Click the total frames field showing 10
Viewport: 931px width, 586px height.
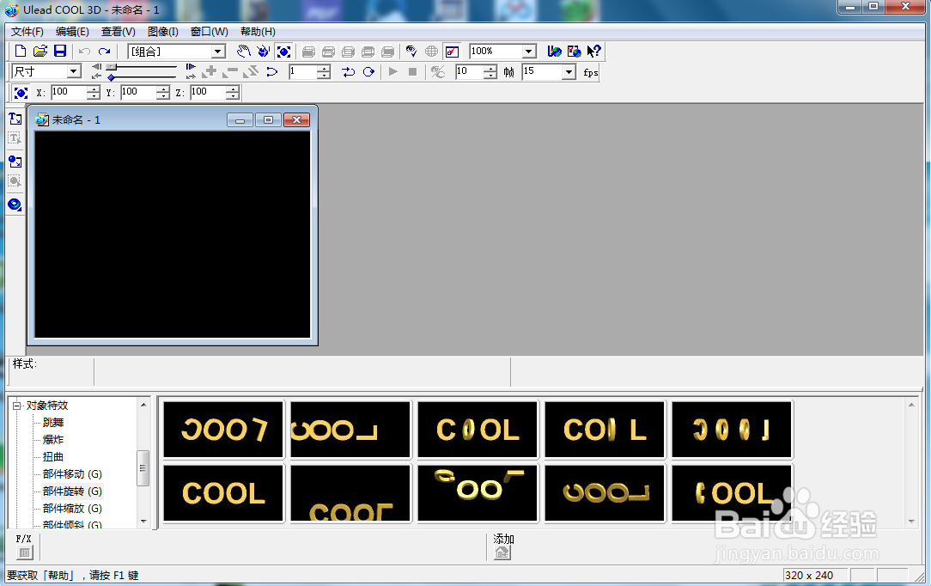pos(469,72)
